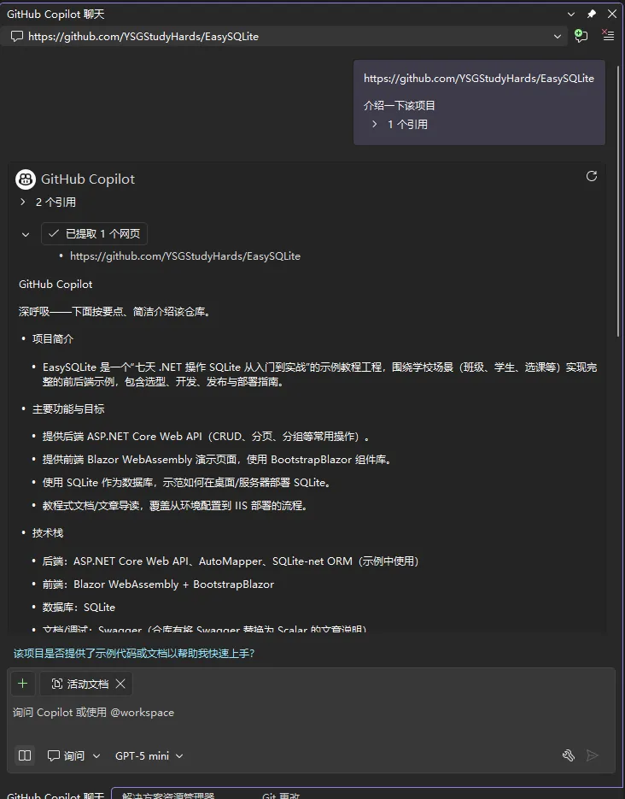Click the '数据库：SQLite' list item

tap(79, 608)
